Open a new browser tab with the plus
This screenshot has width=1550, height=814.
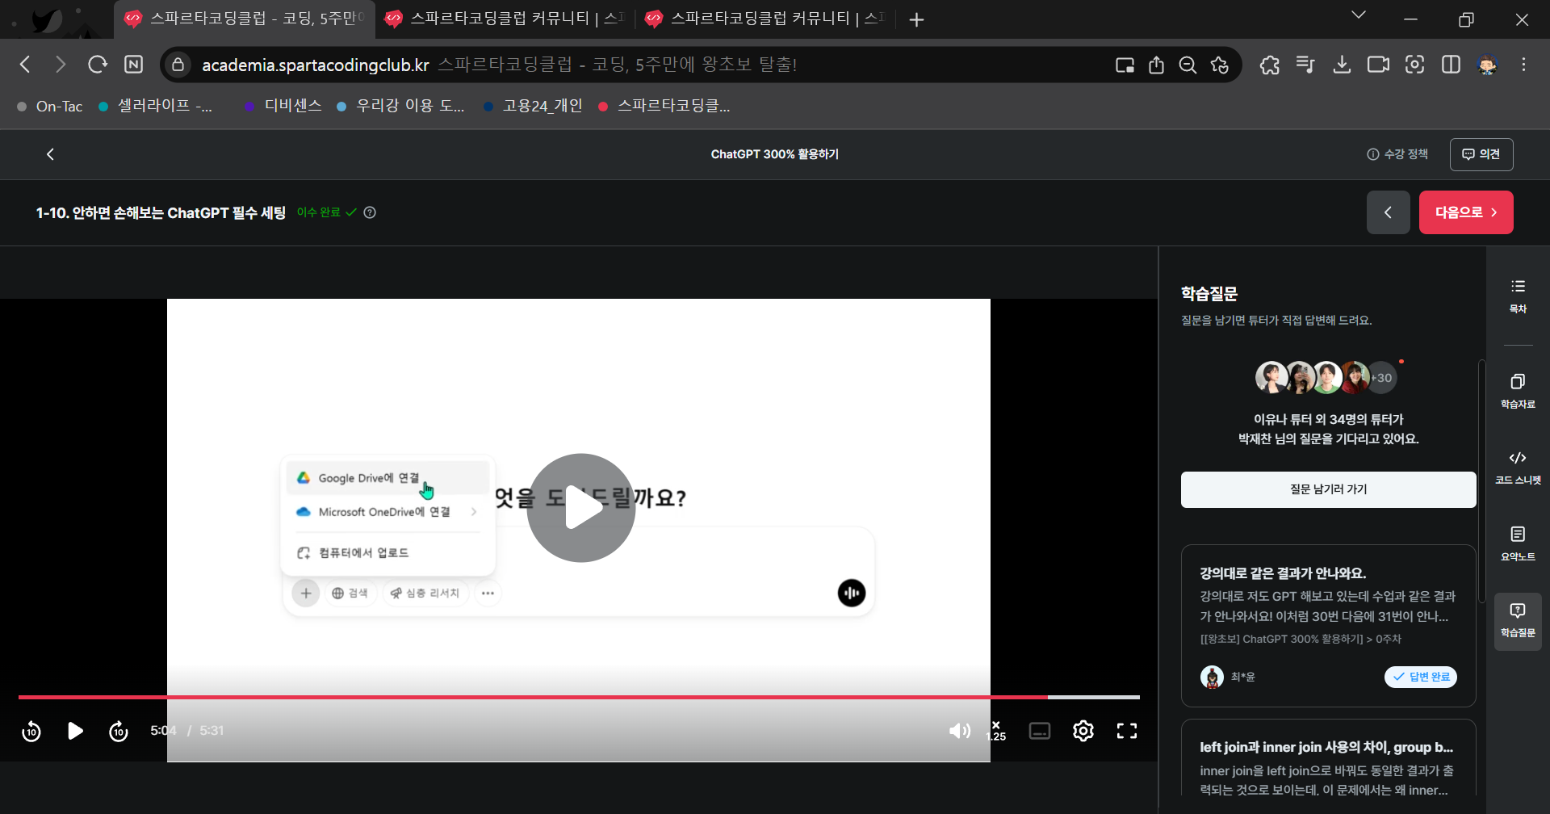(x=916, y=19)
